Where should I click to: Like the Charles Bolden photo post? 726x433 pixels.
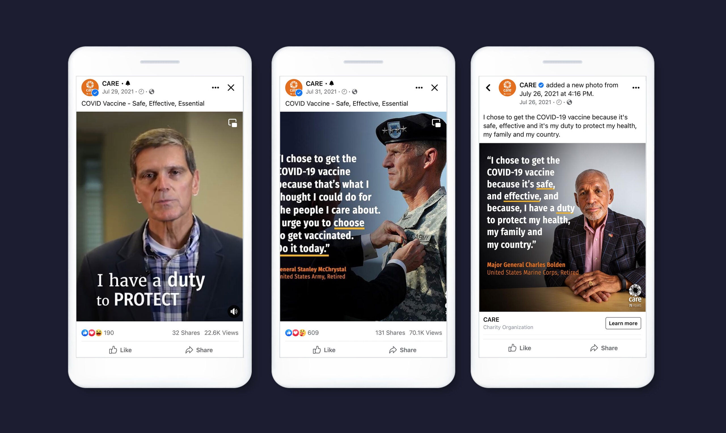point(520,348)
